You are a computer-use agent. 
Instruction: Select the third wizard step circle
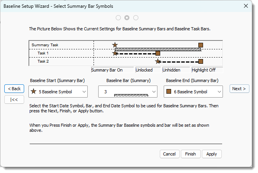136,17
